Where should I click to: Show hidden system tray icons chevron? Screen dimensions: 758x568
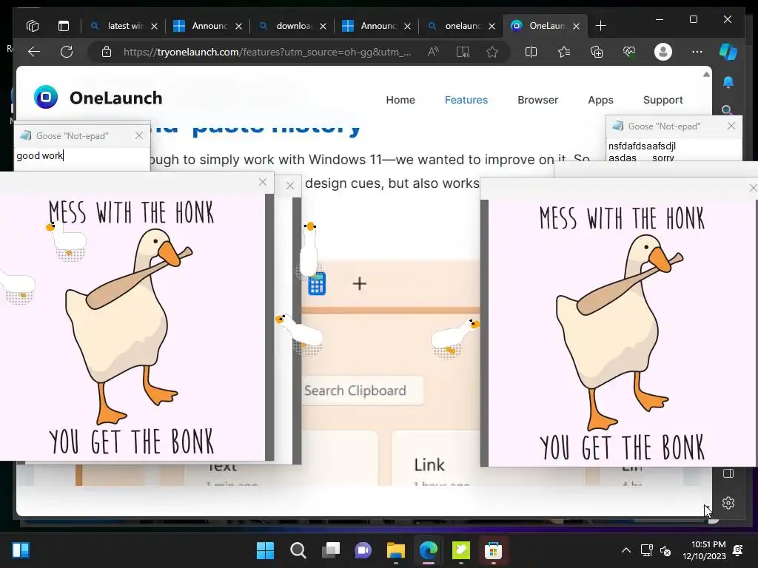pyautogui.click(x=625, y=550)
